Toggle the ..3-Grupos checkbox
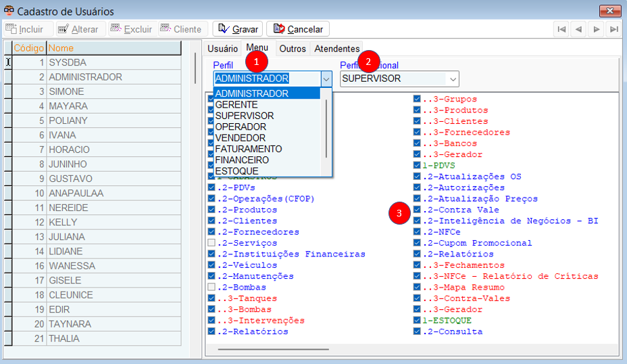The width and height of the screenshot is (627, 364). click(417, 99)
